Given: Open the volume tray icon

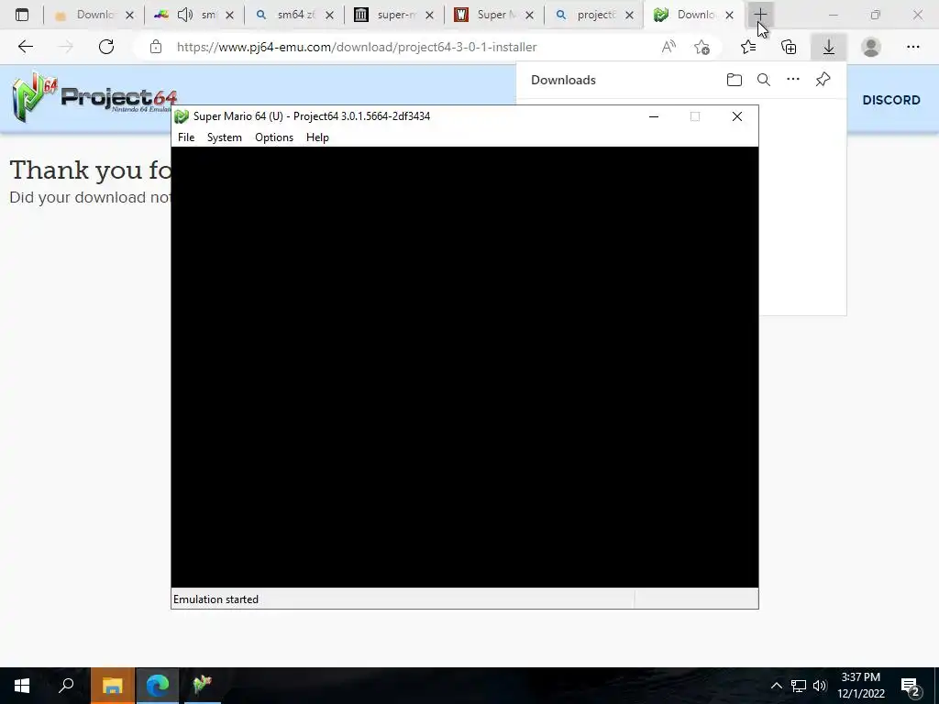Looking at the screenshot, I should click(820, 686).
